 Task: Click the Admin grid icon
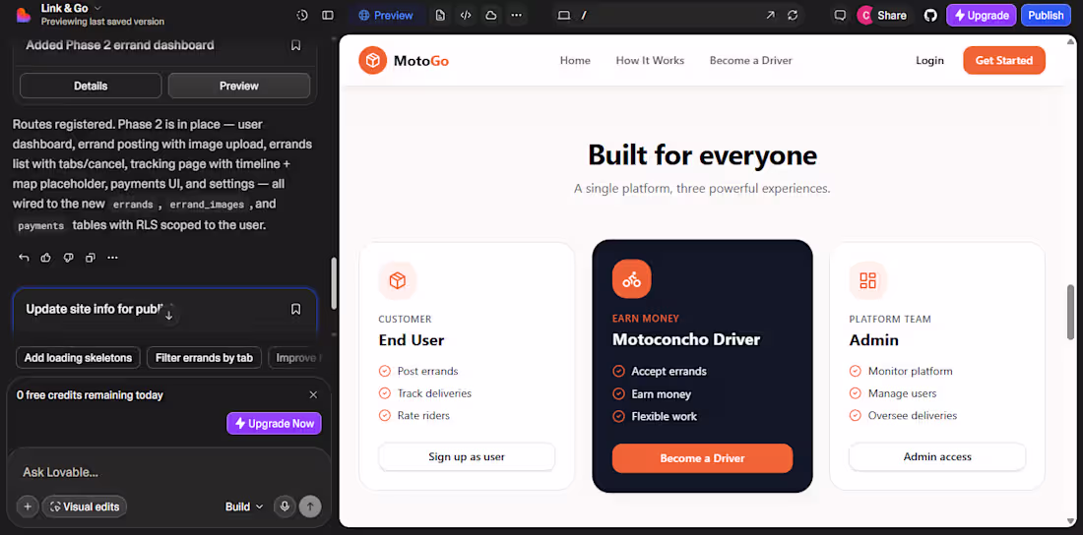click(868, 280)
